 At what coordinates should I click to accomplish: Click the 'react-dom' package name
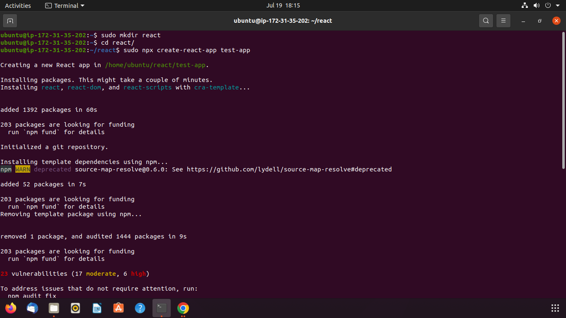pos(84,87)
